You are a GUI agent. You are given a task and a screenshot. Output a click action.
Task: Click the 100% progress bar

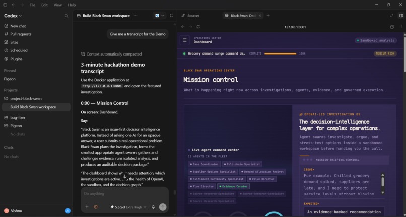pyautogui.click(x=281, y=53)
